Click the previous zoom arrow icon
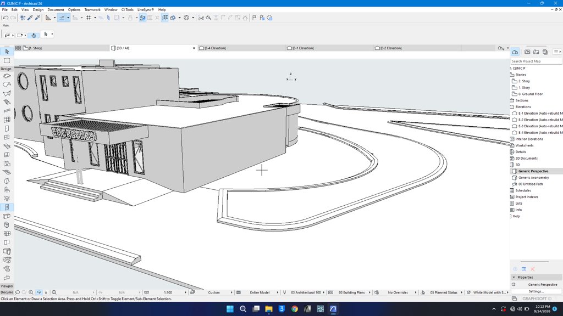 [17, 292]
